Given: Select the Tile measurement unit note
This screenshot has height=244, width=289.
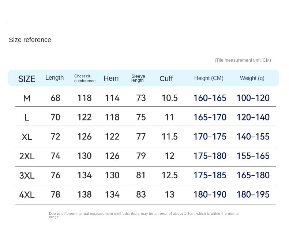Looking at the screenshot, I should click(243, 60).
